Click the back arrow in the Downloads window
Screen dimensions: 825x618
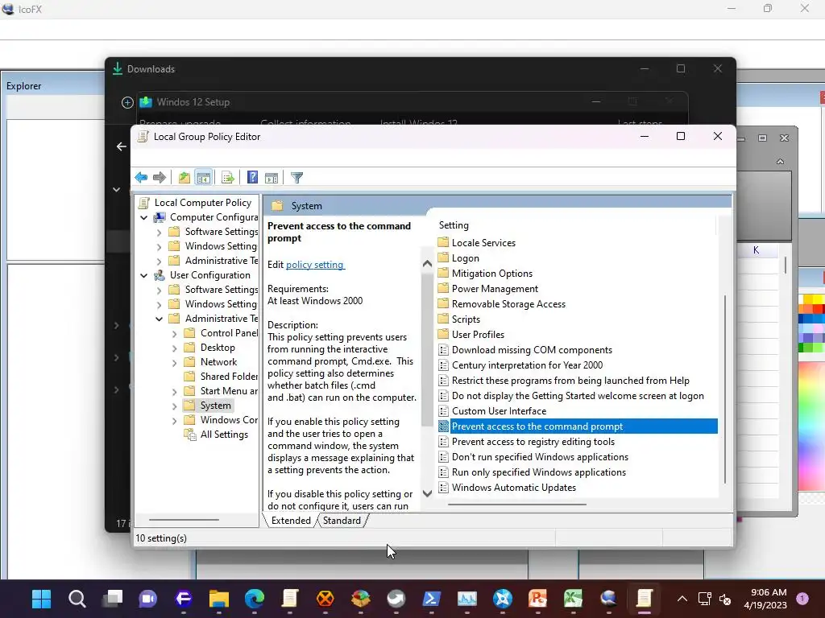[x=122, y=146]
